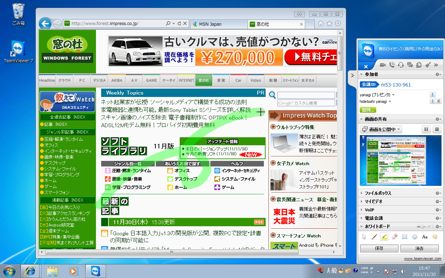Image resolution: width=445 pixels, height=278 pixels.
Task: Click the RSS badge beside 11月30日 heading
Action: pyautogui.click(x=259, y=222)
